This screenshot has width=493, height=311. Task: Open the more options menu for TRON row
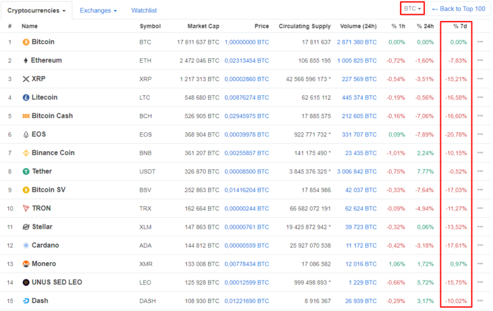480,208
